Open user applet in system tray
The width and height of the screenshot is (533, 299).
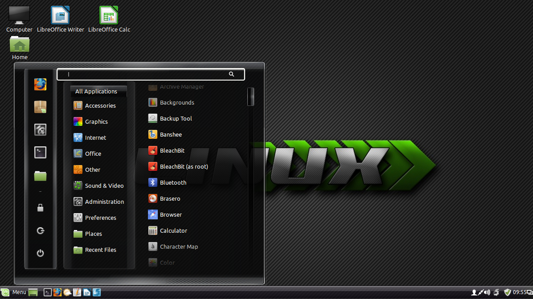pyautogui.click(x=474, y=292)
